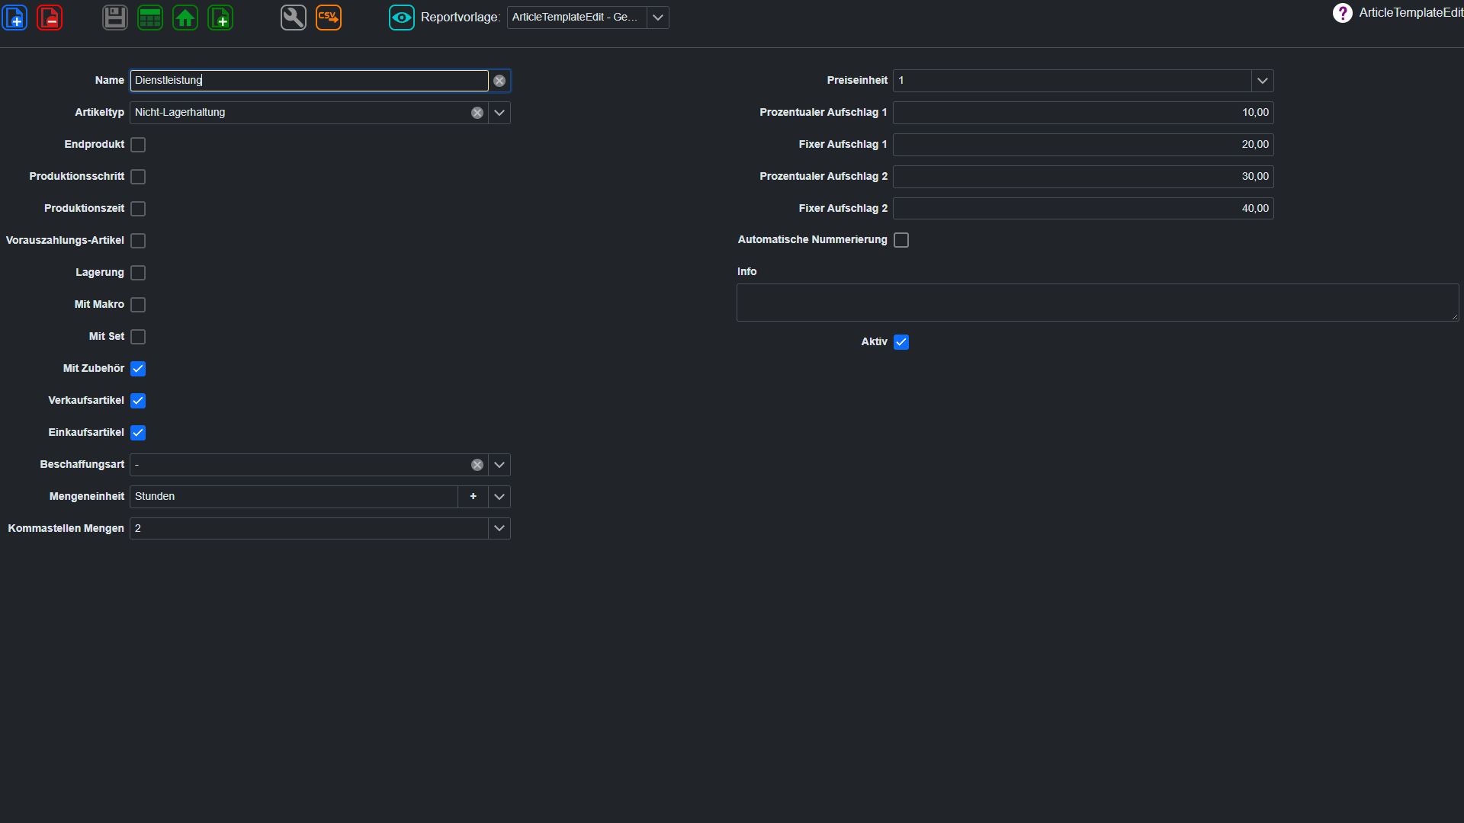
Task: Edit Prozentualer Aufschlag 1 field
Action: click(x=1084, y=113)
